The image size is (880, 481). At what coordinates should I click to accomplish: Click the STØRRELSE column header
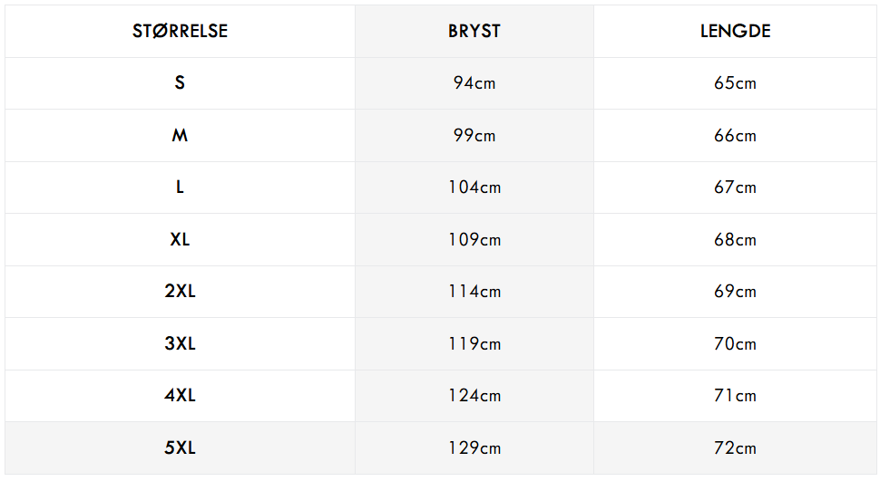(181, 31)
